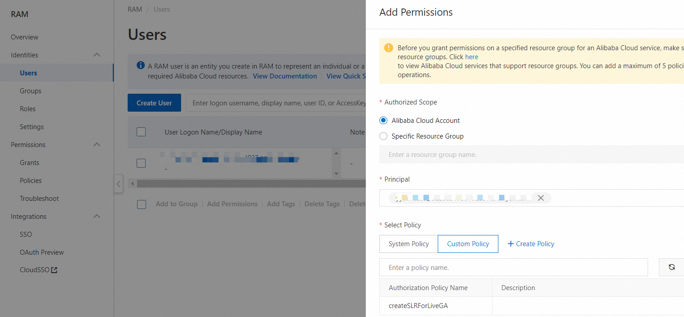Viewport: 684px width, 317px height.
Task: Tick the checkbox for the listed user row
Action: click(141, 163)
